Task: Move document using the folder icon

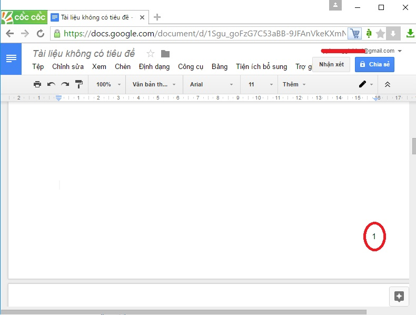Action: pos(165,54)
